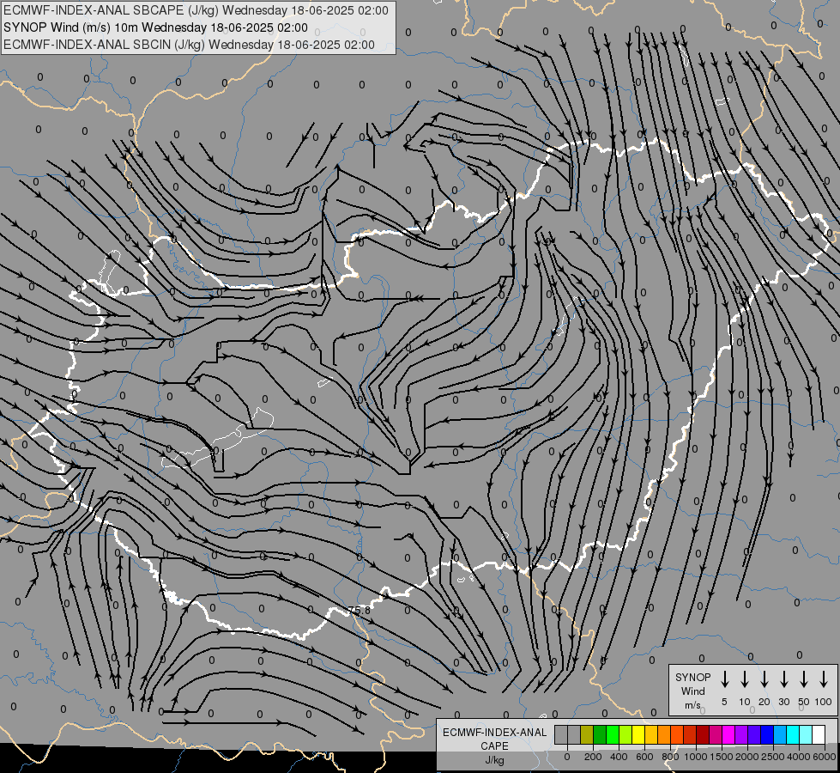This screenshot has height=773, width=840.
Task: Click the 800 tick label on CAPE scale
Action: point(670,757)
